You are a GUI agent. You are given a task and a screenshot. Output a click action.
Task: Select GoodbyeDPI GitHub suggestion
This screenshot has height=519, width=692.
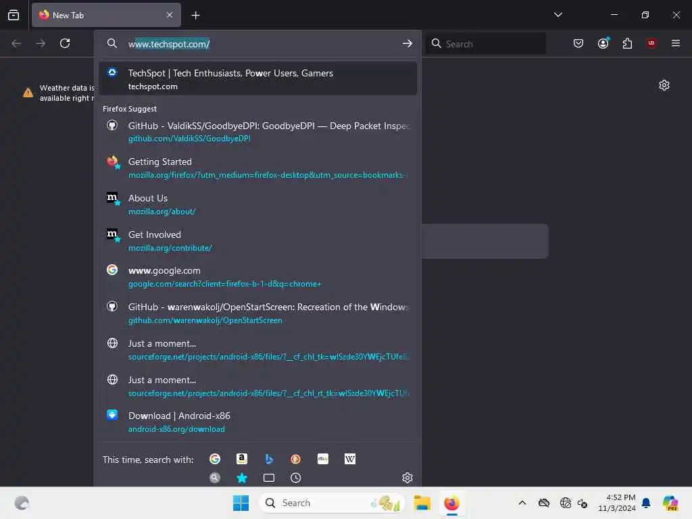tap(257, 132)
